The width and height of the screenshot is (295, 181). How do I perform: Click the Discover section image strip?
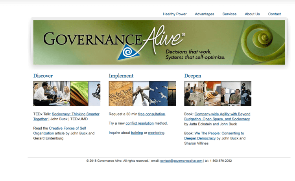(66, 93)
